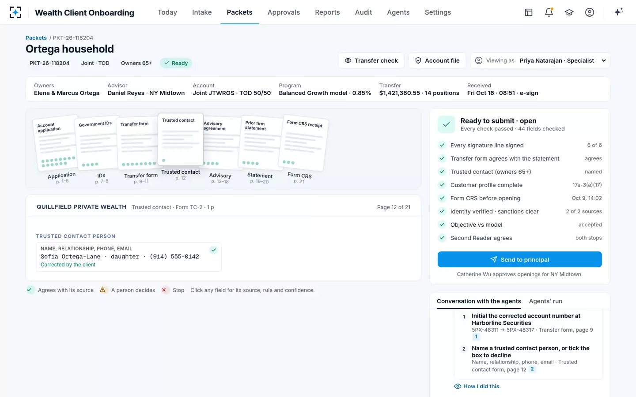The width and height of the screenshot is (636, 397).
Task: Click the check beside Every signature line signed
Action: point(442,145)
